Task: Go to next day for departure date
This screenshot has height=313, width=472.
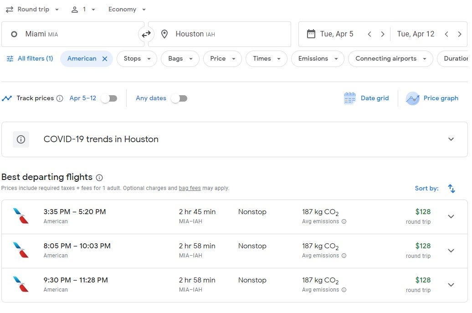Action: pyautogui.click(x=383, y=34)
